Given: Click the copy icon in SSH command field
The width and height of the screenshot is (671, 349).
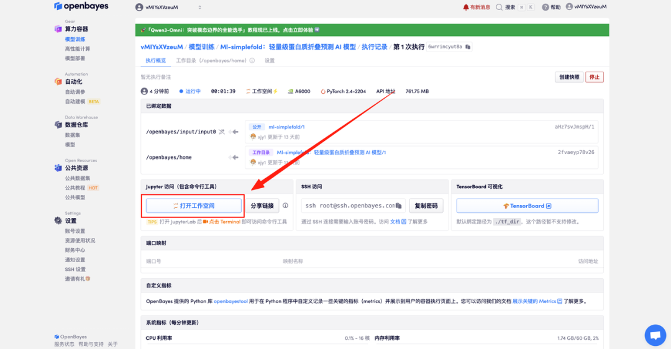Looking at the screenshot, I should pos(401,206).
